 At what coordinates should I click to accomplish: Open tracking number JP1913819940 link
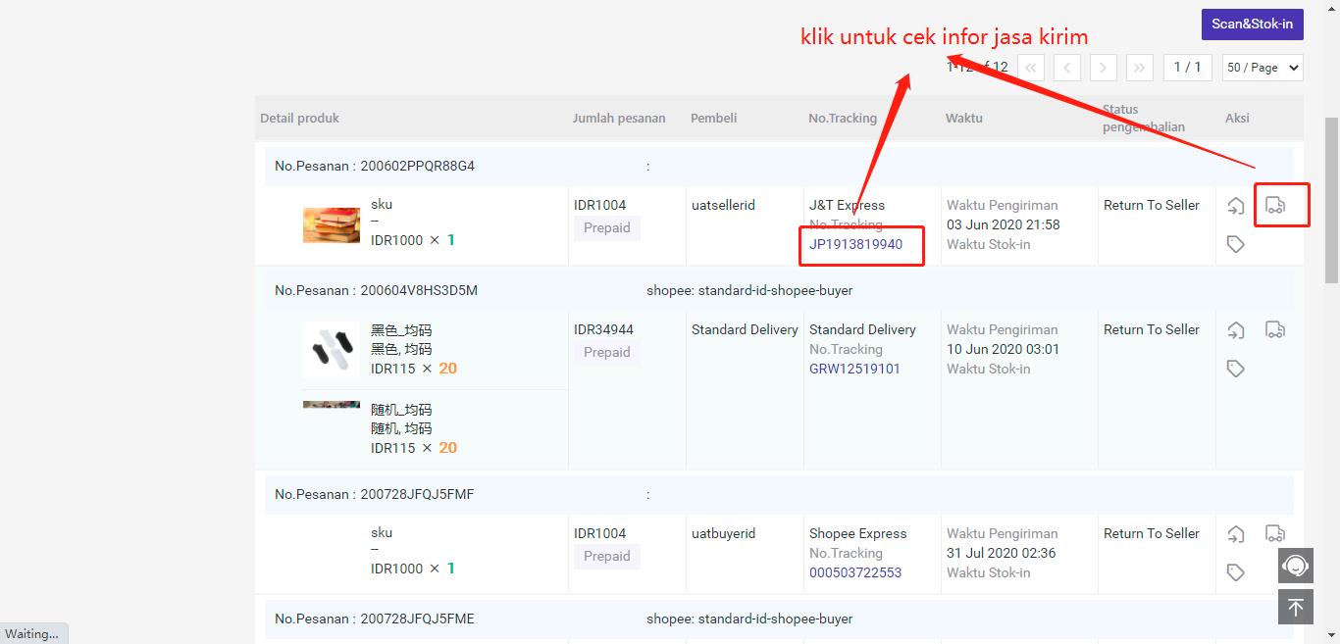[x=855, y=244]
